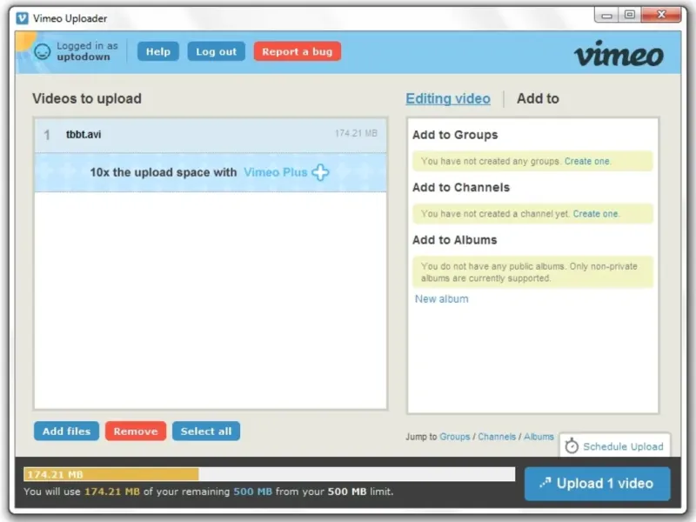Click the uptodown username text
The height and width of the screenshot is (522, 696).
pos(84,57)
